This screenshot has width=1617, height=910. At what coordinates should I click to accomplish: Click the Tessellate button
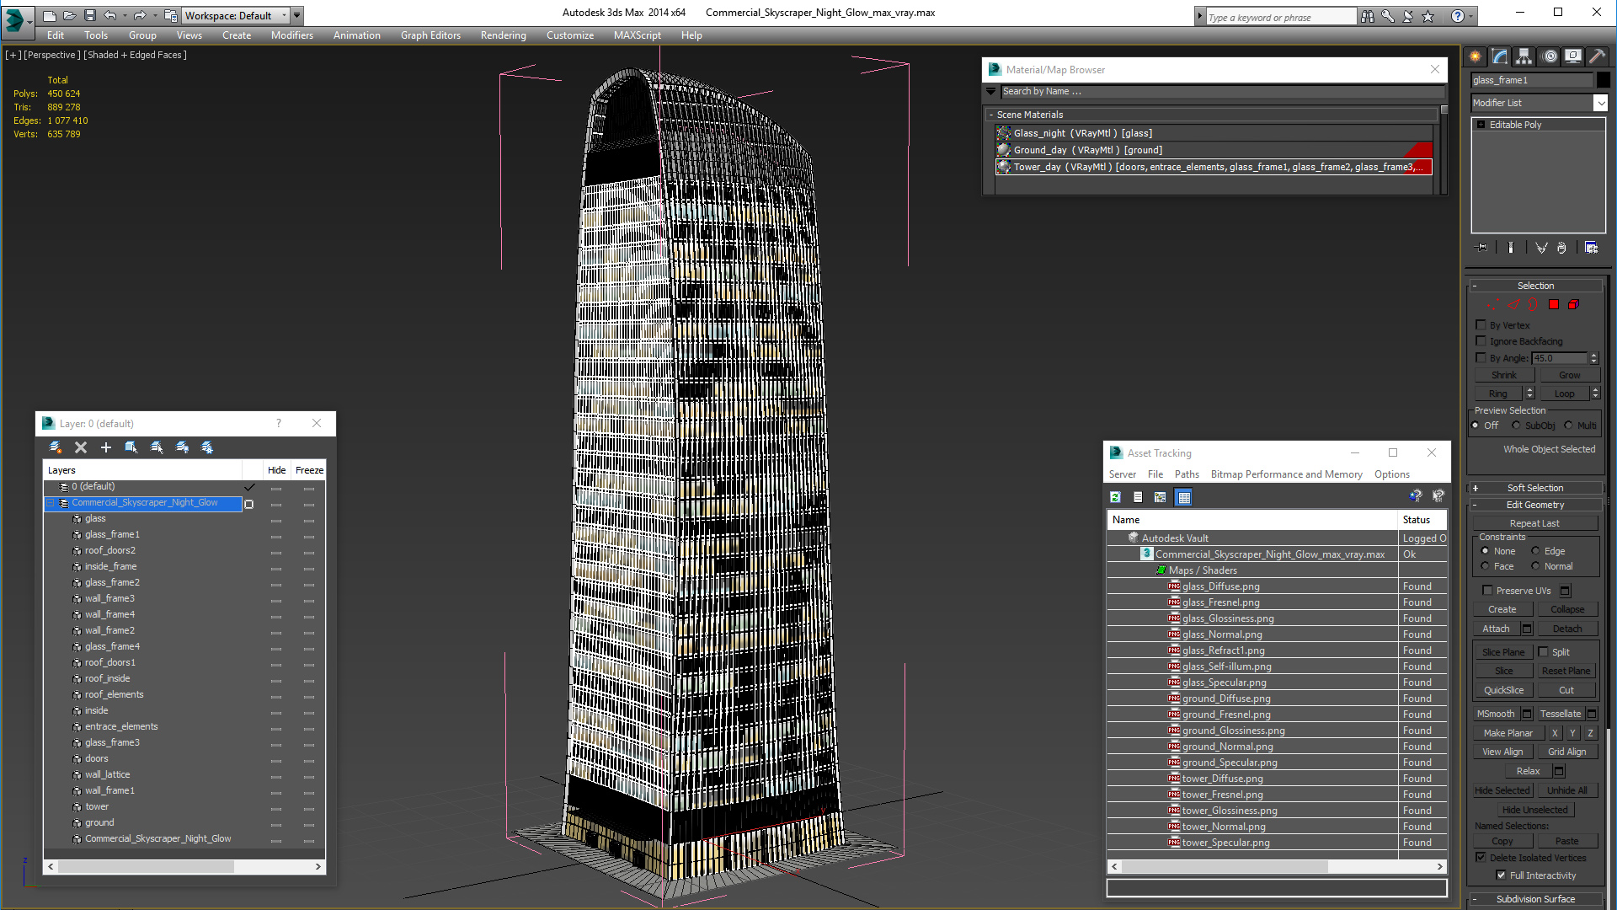click(1561, 714)
